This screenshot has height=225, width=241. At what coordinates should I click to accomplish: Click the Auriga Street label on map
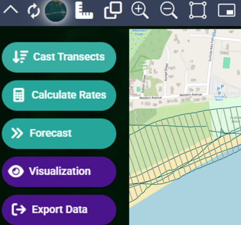point(166,72)
